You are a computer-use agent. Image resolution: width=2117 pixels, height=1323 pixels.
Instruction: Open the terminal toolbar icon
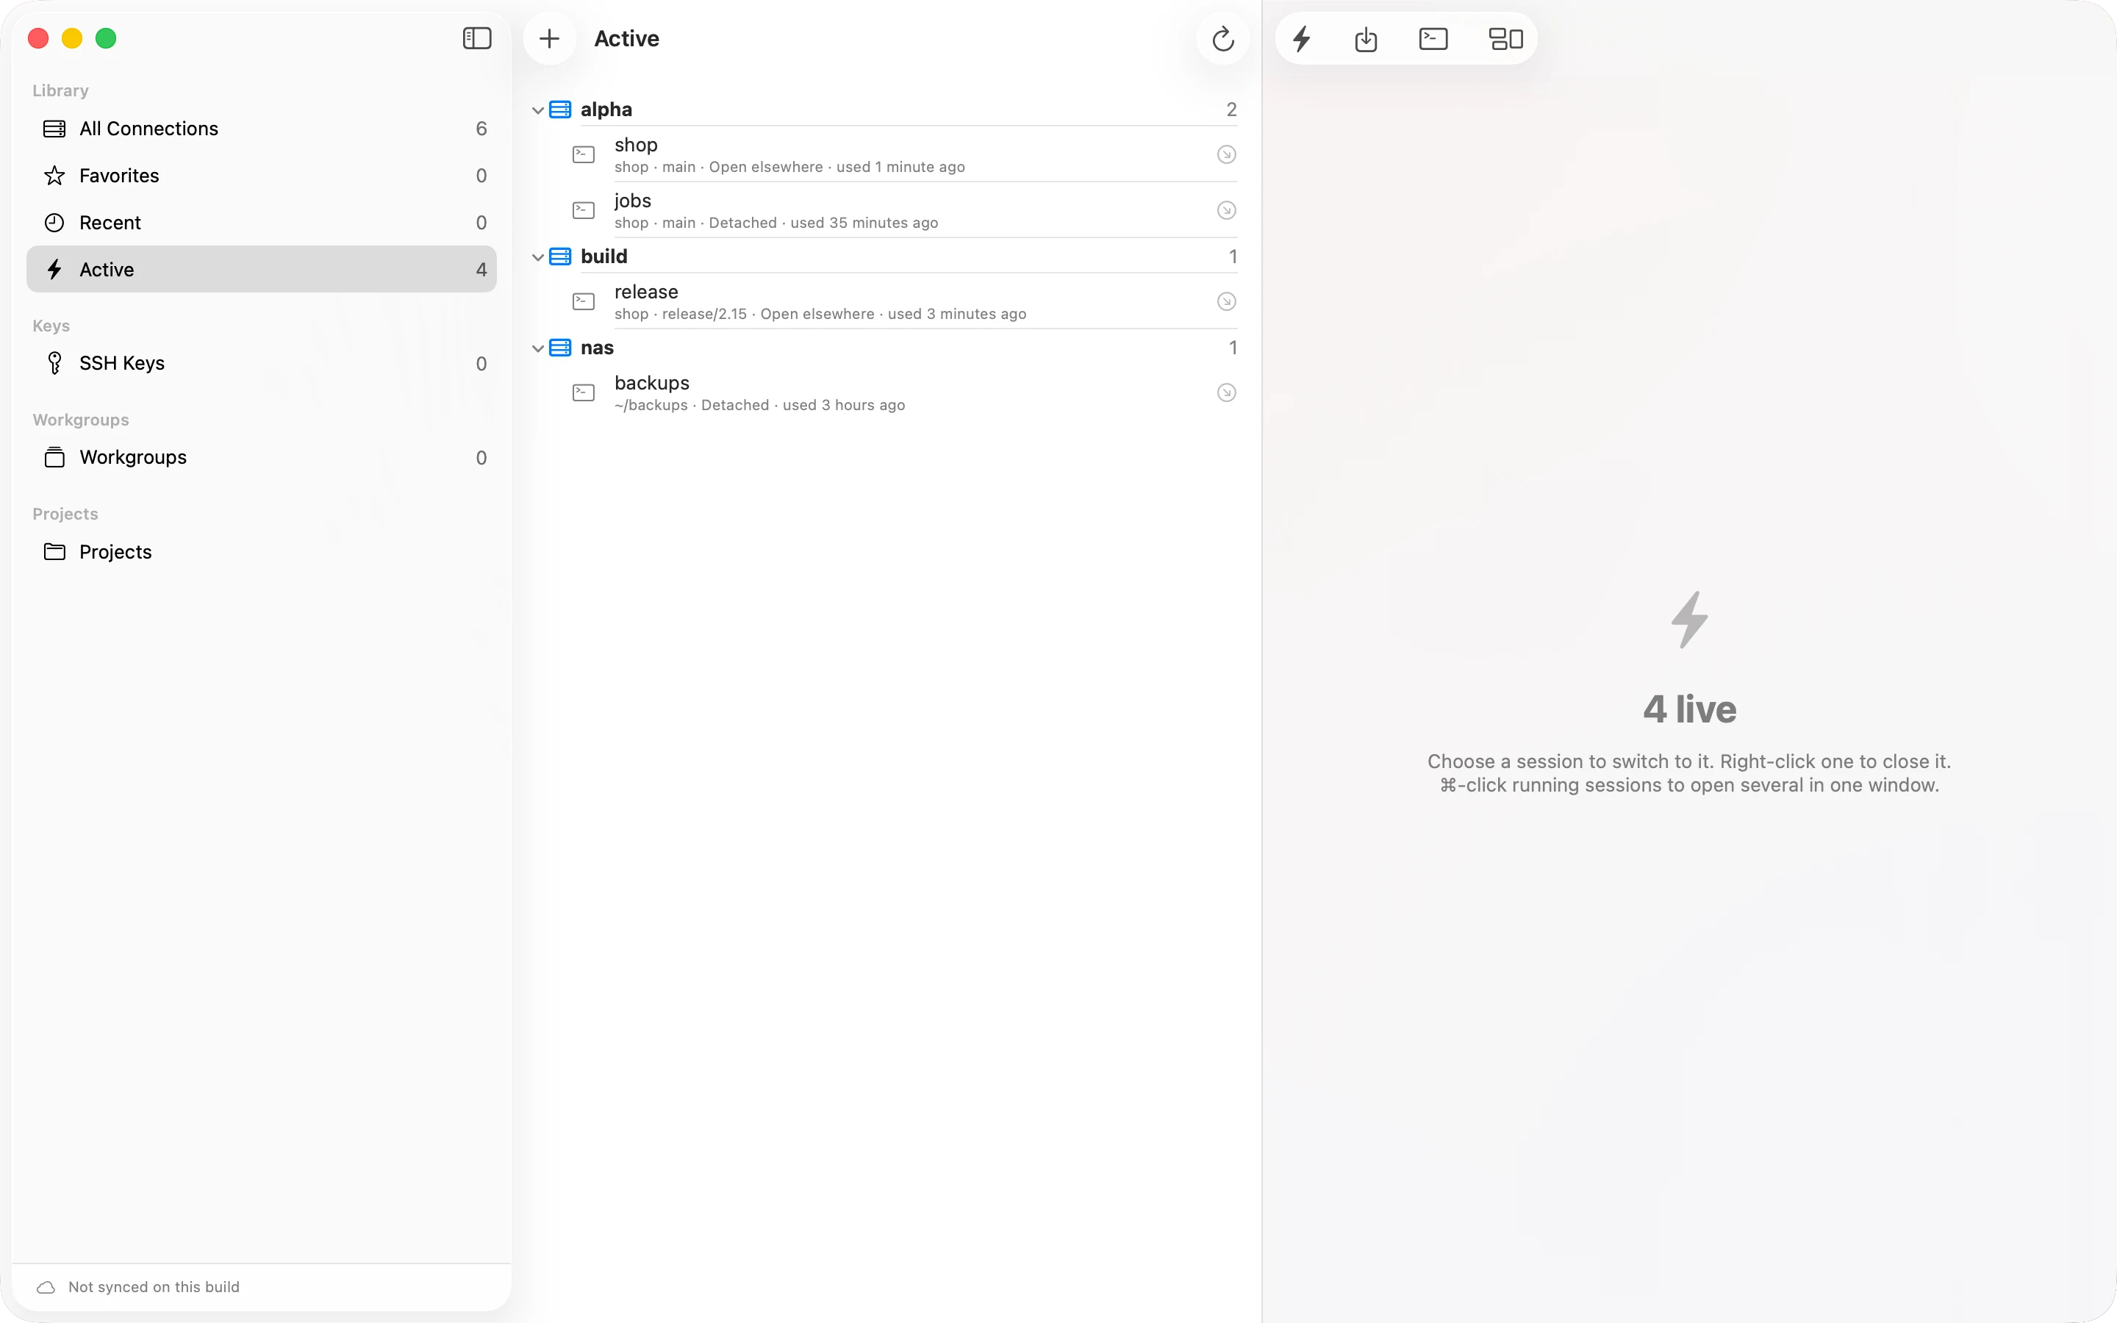tap(1433, 38)
